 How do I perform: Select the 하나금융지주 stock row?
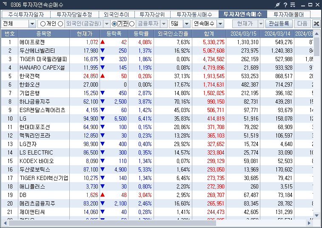pyautogui.click(x=157, y=102)
